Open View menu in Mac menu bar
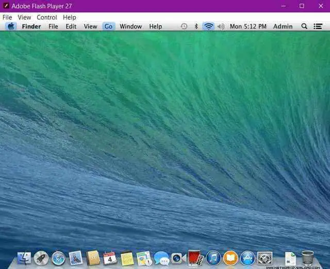The height and width of the screenshot is (269, 330). [91, 26]
